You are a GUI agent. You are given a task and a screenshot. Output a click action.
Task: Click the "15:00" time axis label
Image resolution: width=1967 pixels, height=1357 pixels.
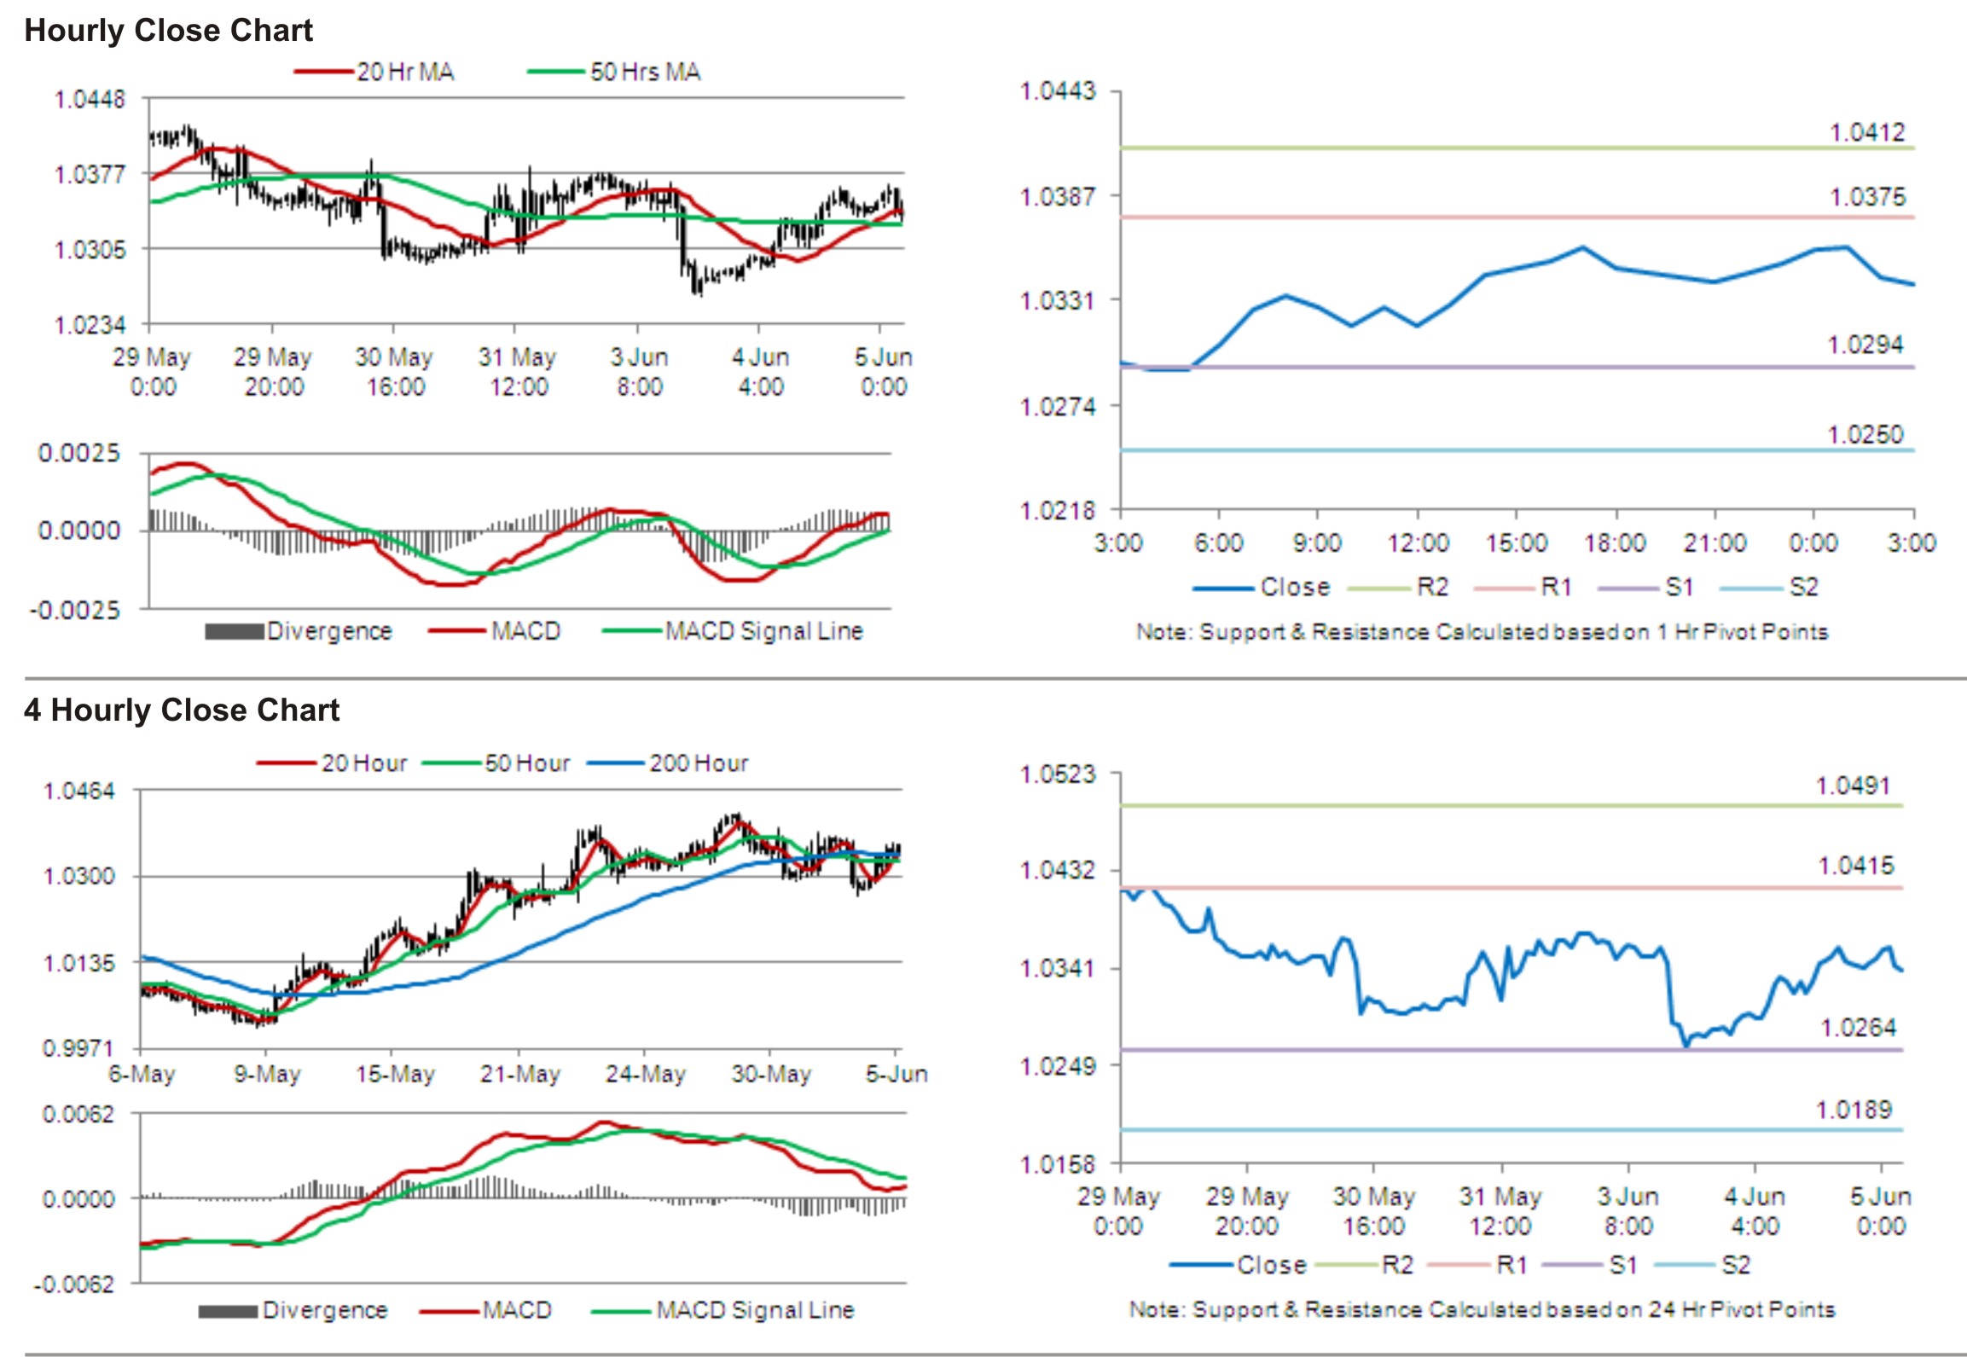(1517, 542)
